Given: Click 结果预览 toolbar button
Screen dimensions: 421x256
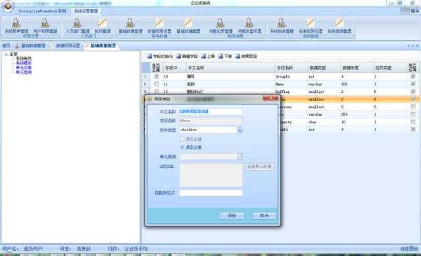Looking at the screenshot, I should 246,56.
